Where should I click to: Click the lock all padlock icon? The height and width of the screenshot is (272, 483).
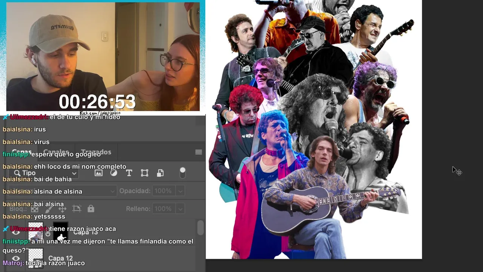tap(91, 209)
